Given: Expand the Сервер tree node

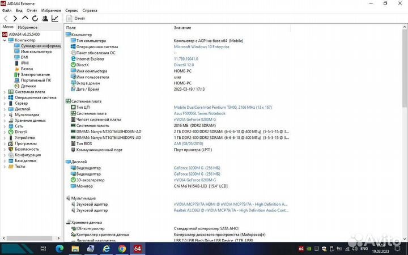Looking at the screenshot, I should (x=5, y=103).
